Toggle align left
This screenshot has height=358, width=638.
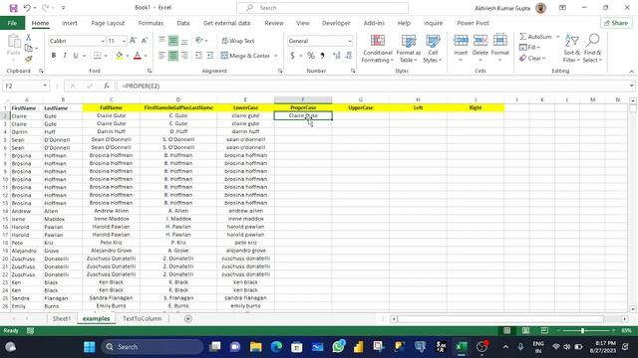point(161,56)
